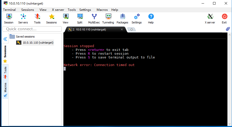
Task: Click the MobaXterm title bar app icon
Action: click(6, 3)
